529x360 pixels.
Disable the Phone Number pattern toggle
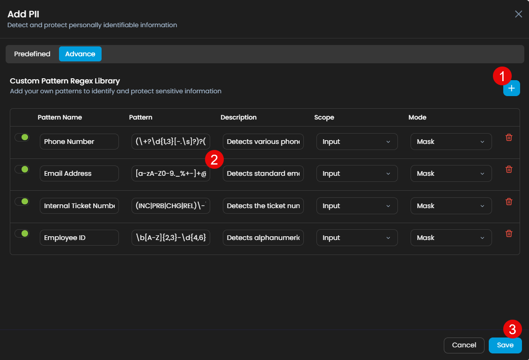tap(22, 137)
